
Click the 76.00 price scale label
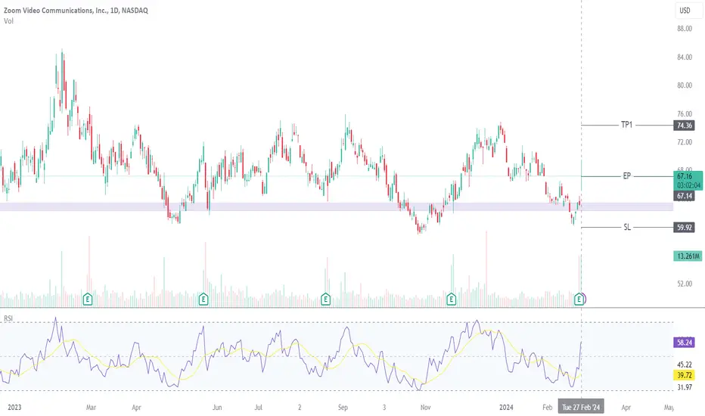(685, 113)
